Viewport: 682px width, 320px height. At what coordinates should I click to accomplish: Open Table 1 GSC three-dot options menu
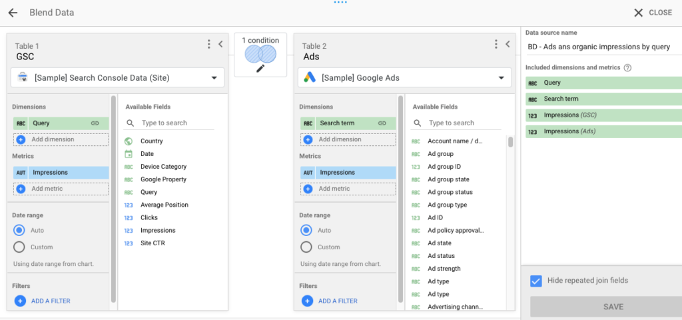click(208, 44)
